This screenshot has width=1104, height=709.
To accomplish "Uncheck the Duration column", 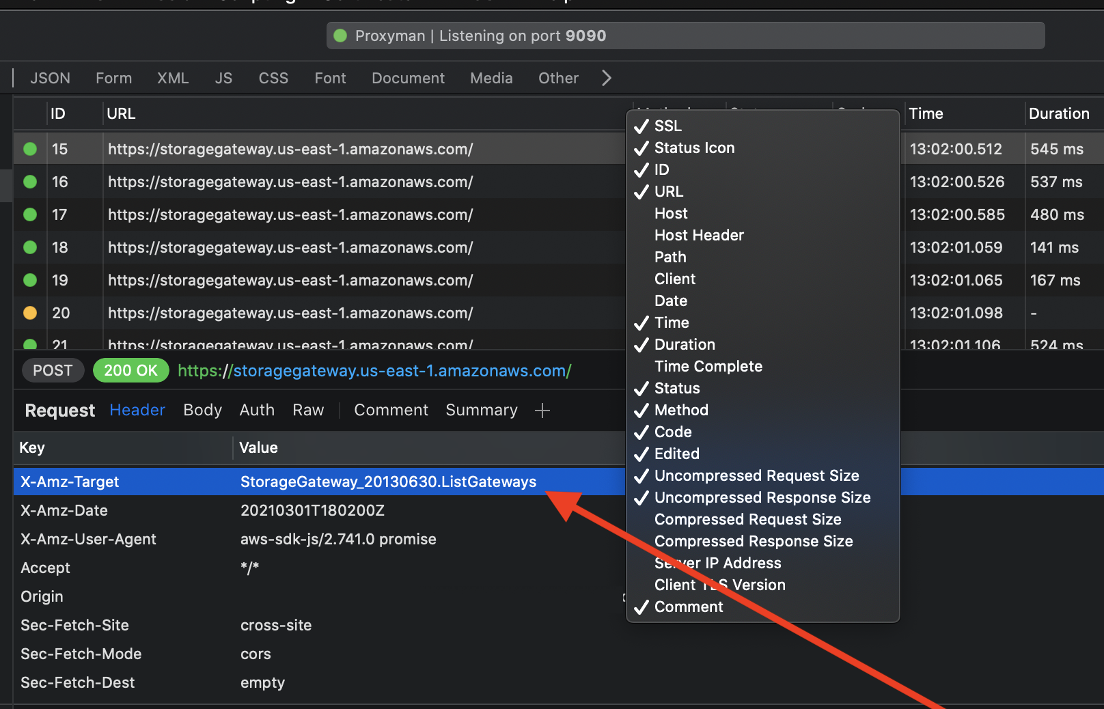I will [x=685, y=344].
